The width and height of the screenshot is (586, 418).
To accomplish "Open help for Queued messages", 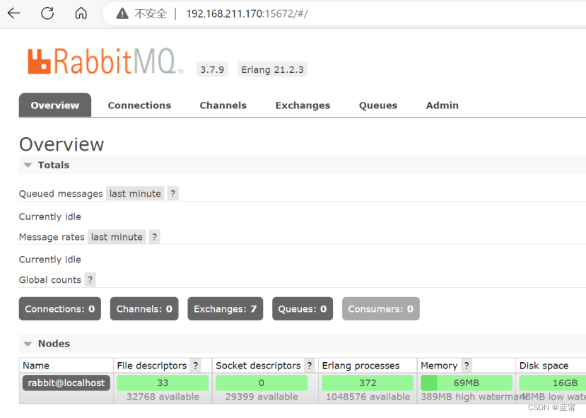I will point(172,193).
